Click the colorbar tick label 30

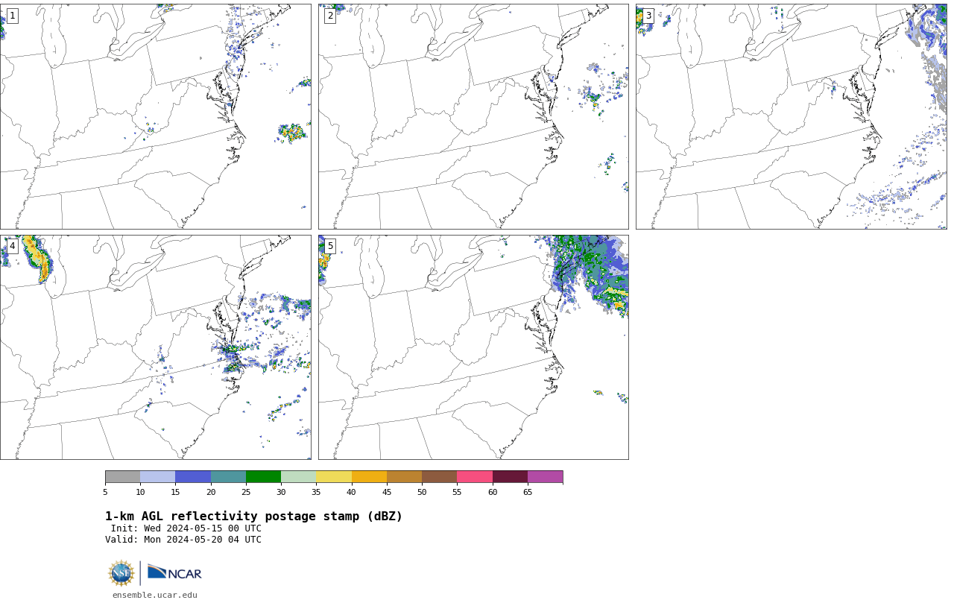pyautogui.click(x=281, y=492)
